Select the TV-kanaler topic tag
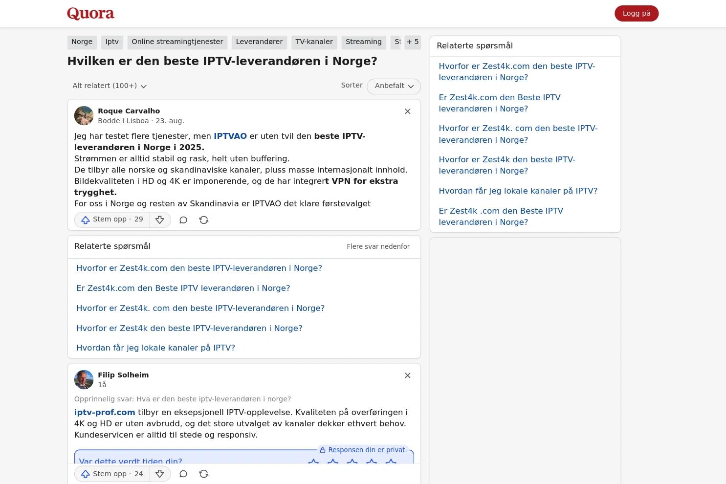726x484 pixels. 314,42
